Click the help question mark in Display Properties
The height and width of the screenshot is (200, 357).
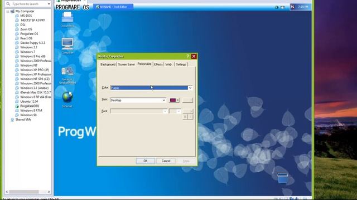(x=187, y=56)
